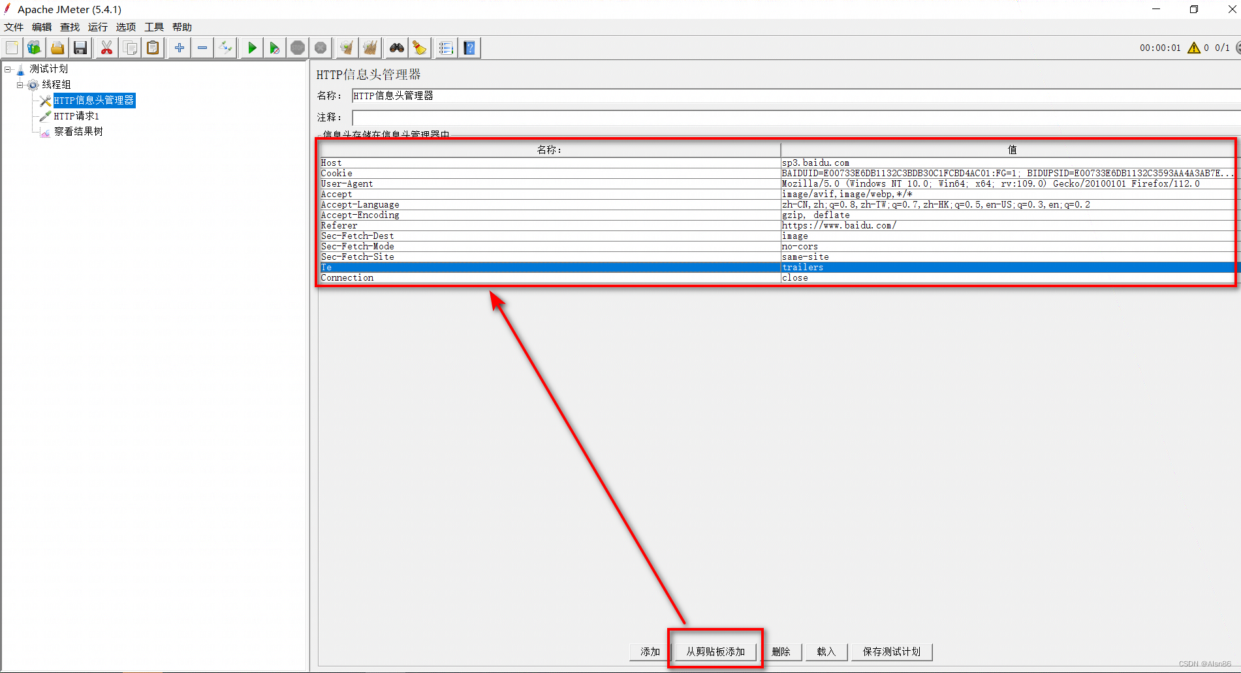Select 线程组 in the tree
This screenshot has height=673, width=1241.
[56, 84]
